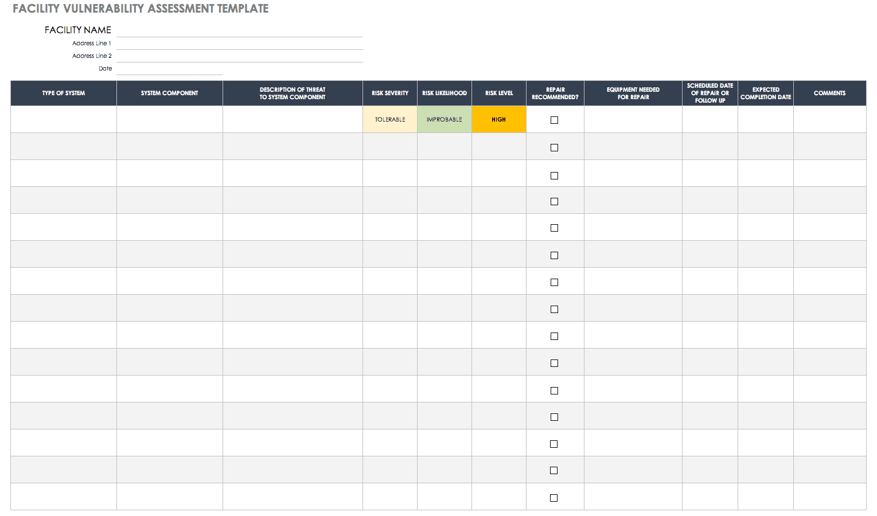Select the System Component column header
The image size is (877, 516).
[x=169, y=93]
